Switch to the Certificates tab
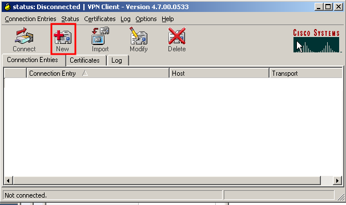Image resolution: width=346 pixels, height=205 pixels. pos(86,60)
